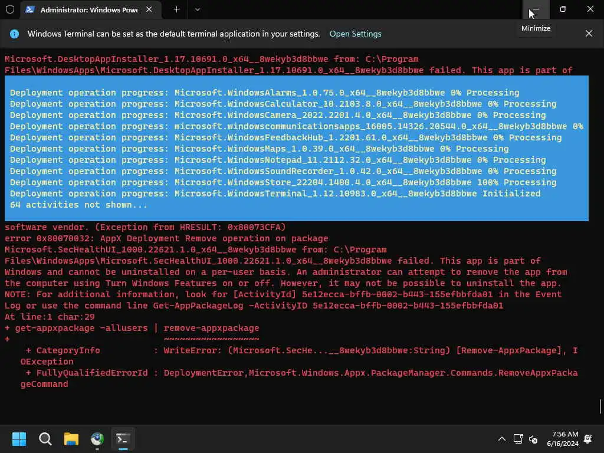Click the WindowsCamera deployment progress line
Screen dimensions: 604x453
(x=278, y=115)
